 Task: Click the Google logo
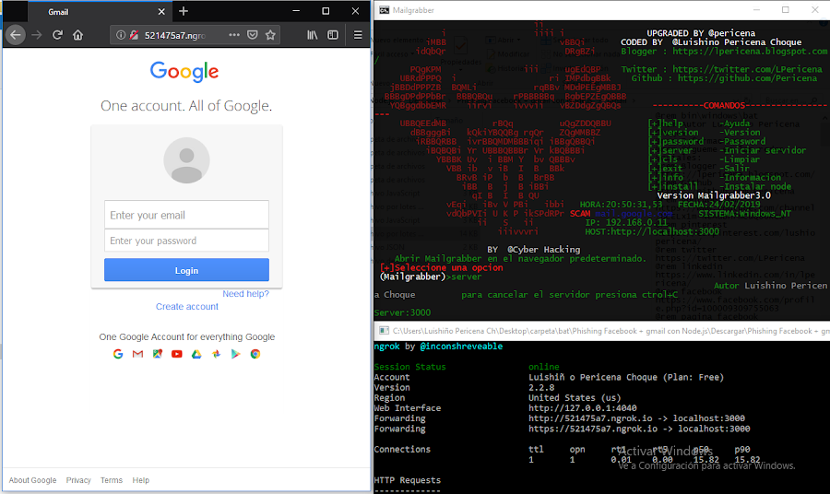click(184, 71)
